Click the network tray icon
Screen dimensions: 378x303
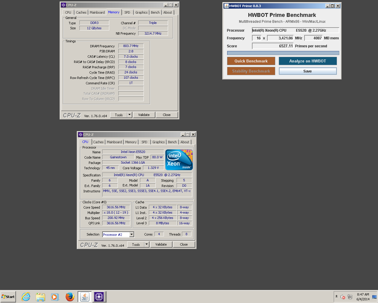tap(350, 297)
